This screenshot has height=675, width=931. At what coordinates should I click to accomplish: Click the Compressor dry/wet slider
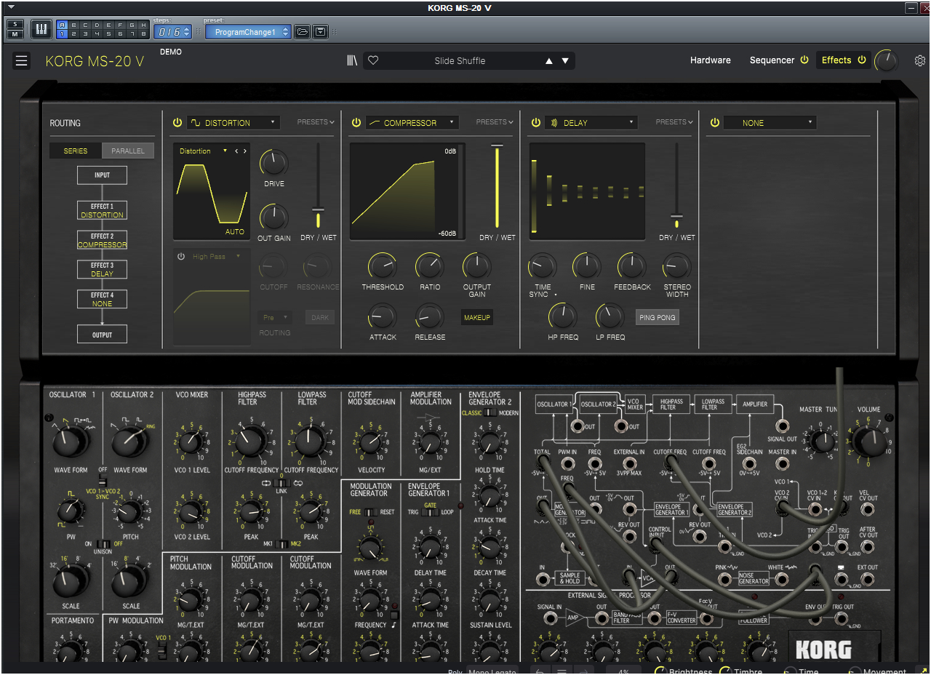pos(498,185)
